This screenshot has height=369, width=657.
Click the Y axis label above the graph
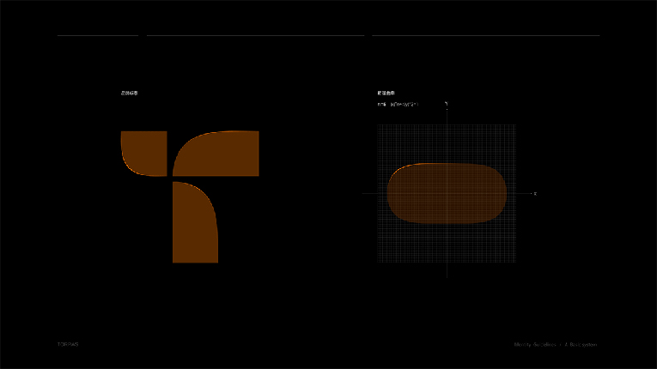coord(447,104)
